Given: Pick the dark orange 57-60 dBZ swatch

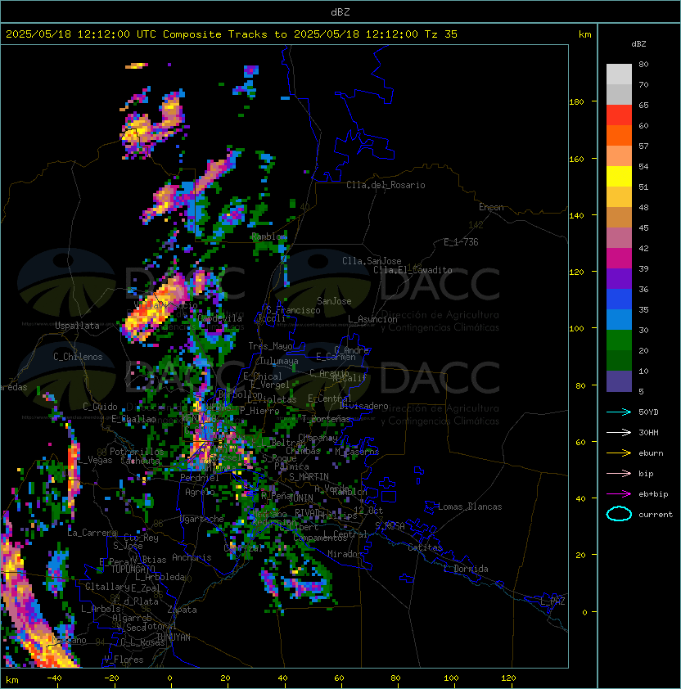Looking at the screenshot, I should (619, 135).
